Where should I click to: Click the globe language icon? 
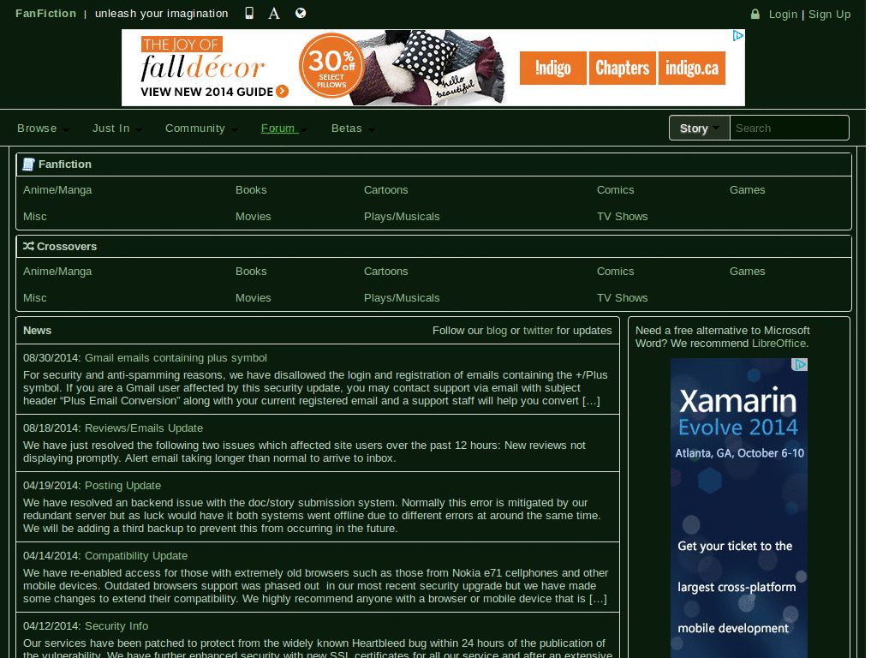coord(301,13)
